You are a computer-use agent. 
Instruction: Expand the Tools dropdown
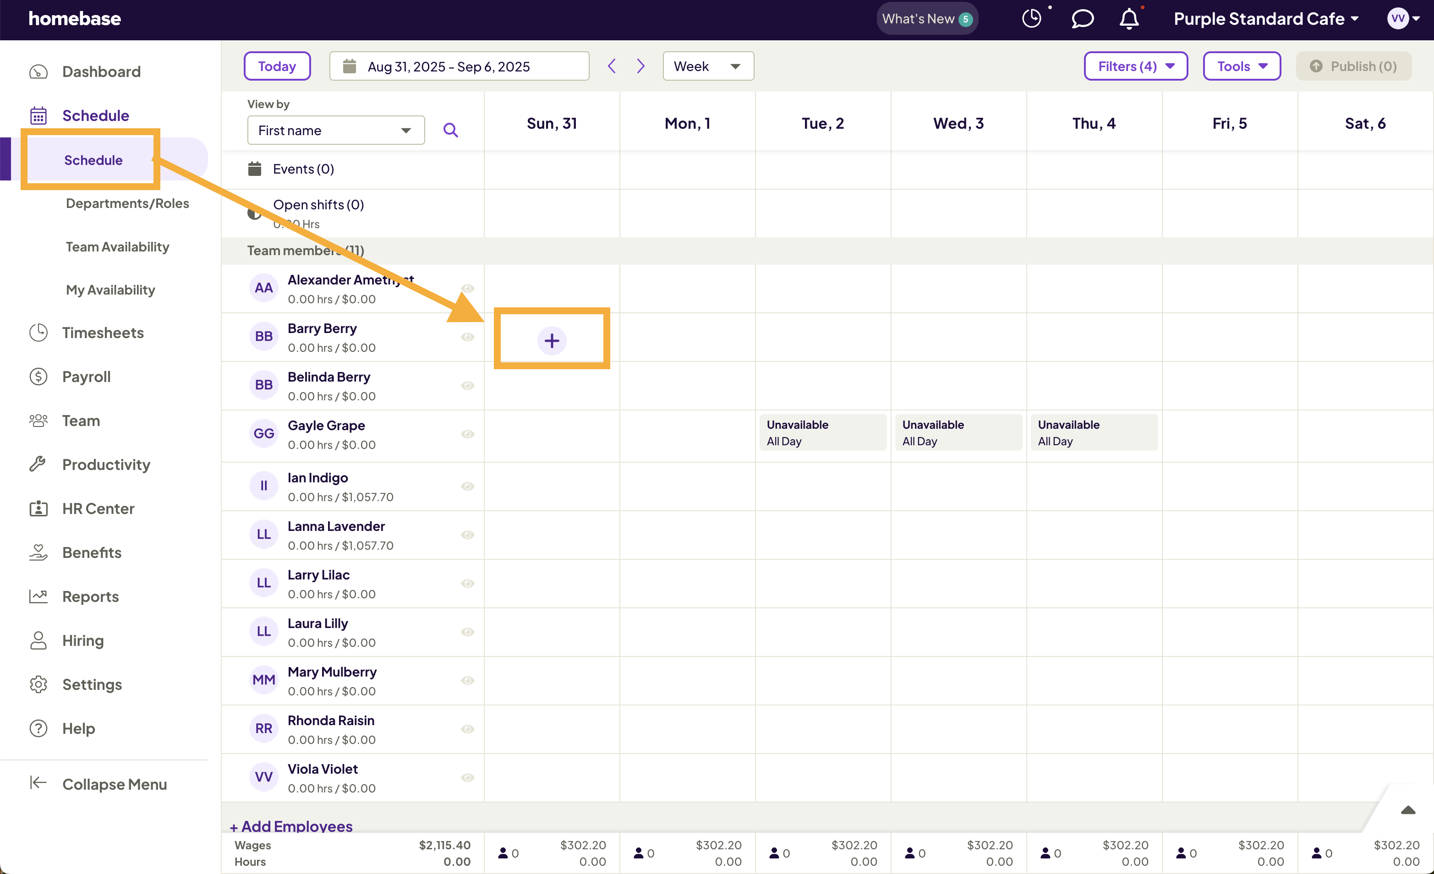click(1242, 66)
